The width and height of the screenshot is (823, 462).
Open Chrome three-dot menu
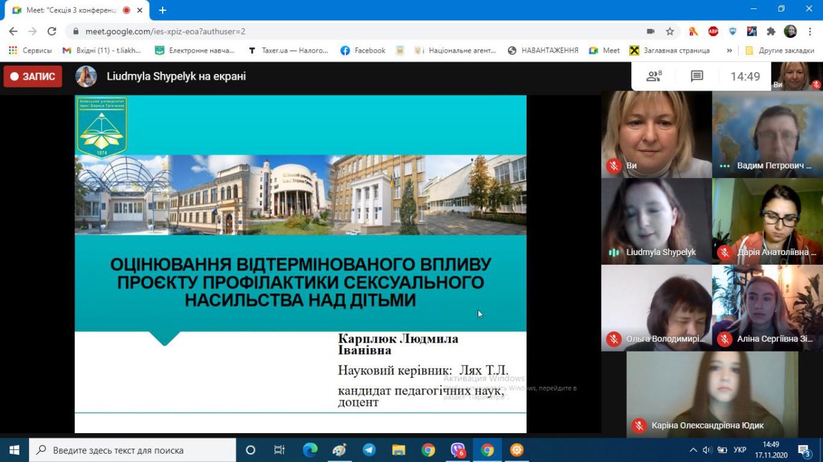point(809,31)
